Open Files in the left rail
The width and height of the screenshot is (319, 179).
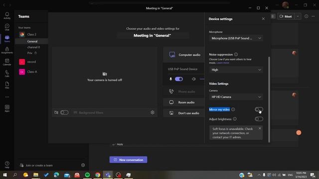click(7, 85)
